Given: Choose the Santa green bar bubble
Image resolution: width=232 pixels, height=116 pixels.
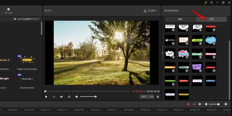Looking at the screenshot, I should (170, 40).
